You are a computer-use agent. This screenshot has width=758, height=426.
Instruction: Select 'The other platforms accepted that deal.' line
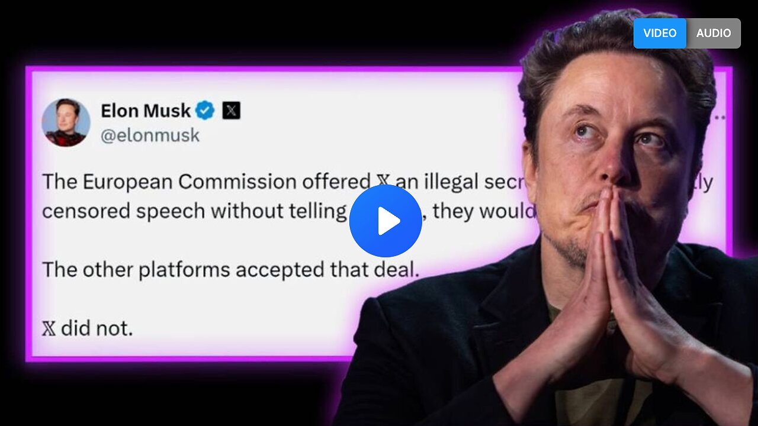(x=230, y=270)
